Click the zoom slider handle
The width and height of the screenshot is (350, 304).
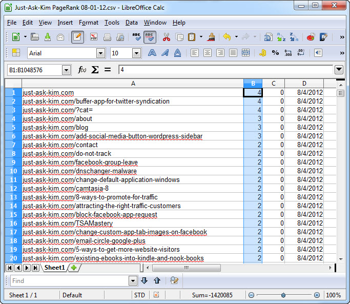[x=283, y=295]
